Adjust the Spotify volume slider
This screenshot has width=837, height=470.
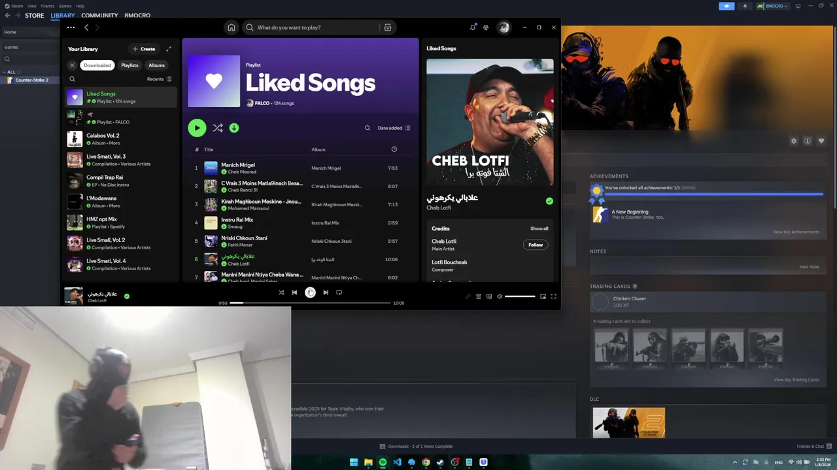point(520,296)
